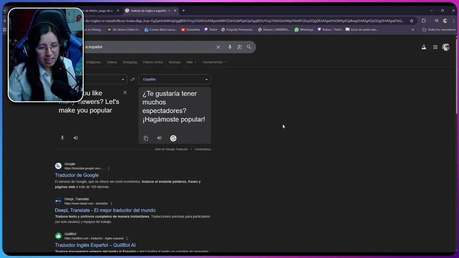459x258 pixels.
Task: Expand the Herramientas search tools
Action: 214,62
